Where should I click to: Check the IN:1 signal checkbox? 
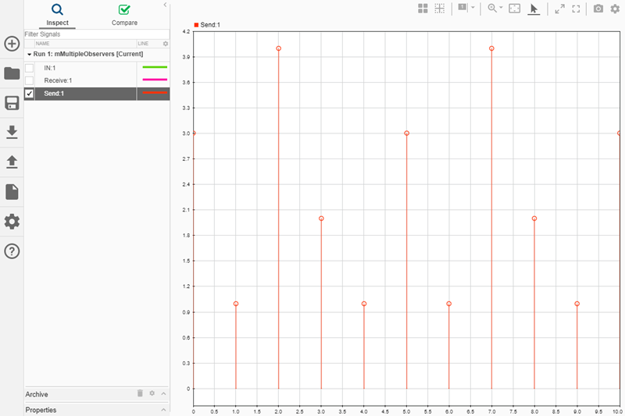click(29, 68)
